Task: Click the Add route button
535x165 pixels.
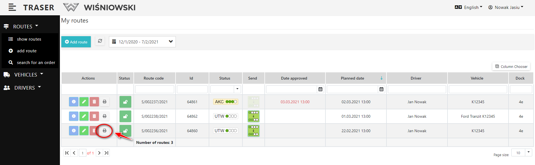Action: pyautogui.click(x=76, y=42)
